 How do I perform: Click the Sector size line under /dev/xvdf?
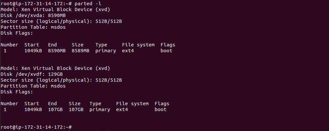61,80
